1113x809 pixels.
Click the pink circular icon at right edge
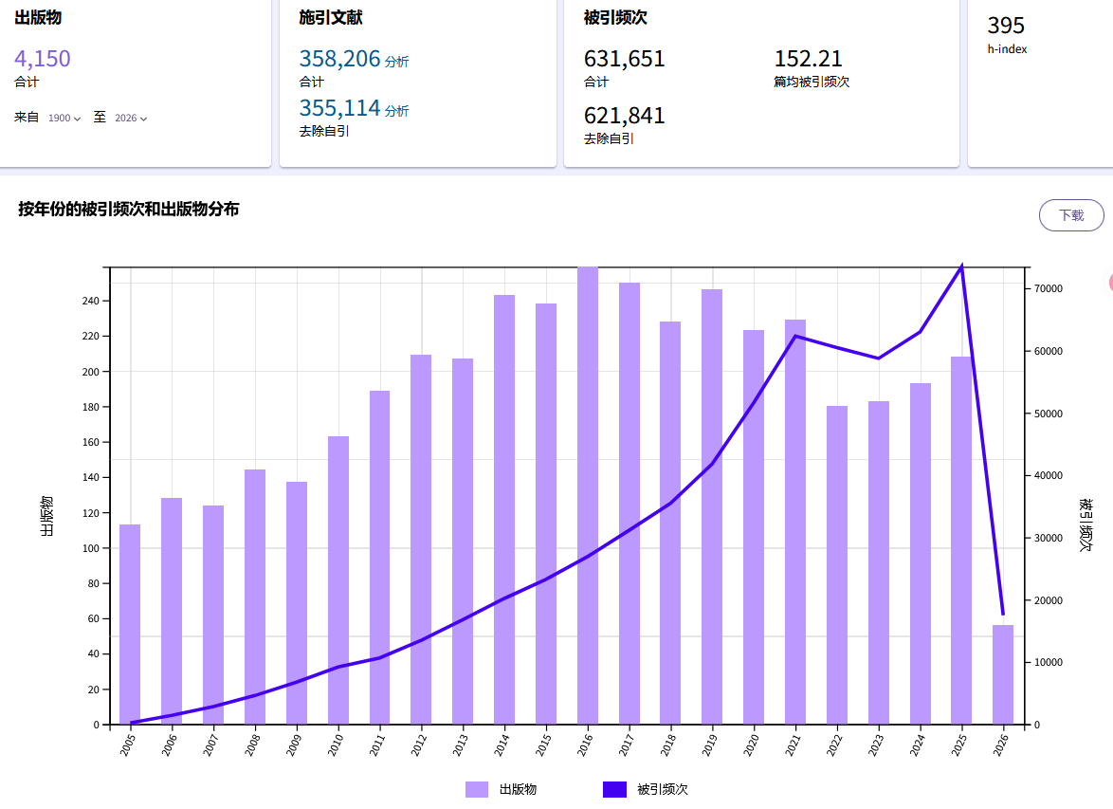[1110, 282]
